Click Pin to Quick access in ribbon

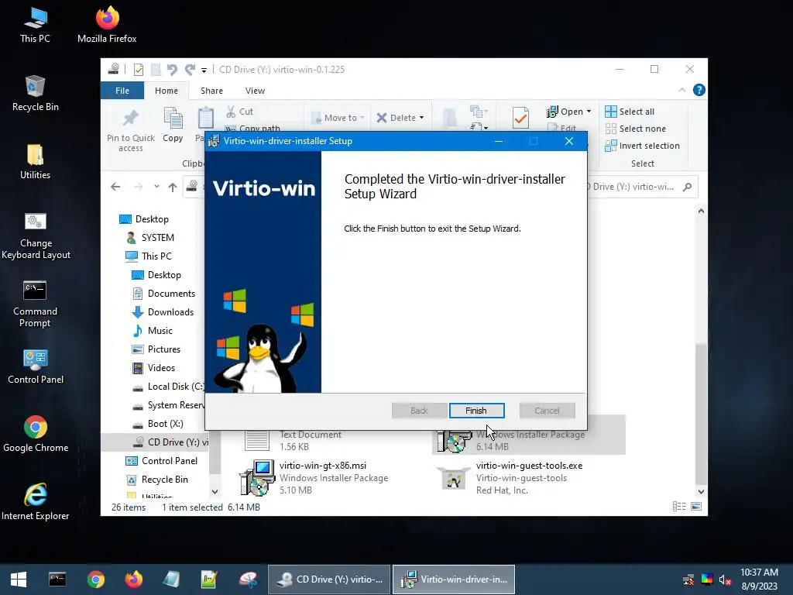[130, 130]
